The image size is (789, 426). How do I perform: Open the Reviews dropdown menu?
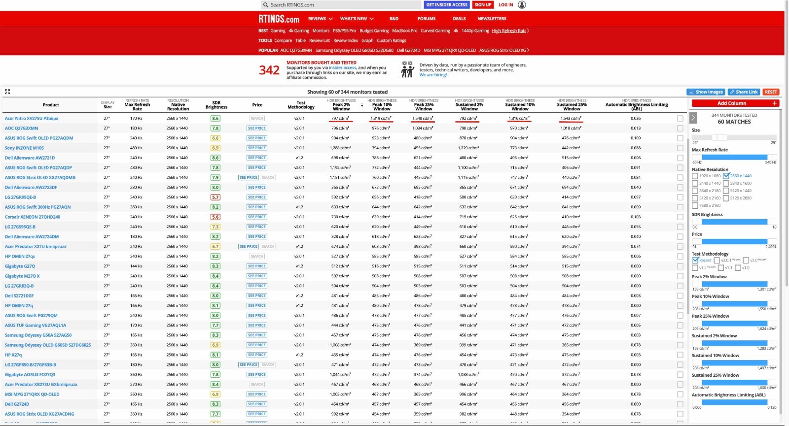coord(320,19)
